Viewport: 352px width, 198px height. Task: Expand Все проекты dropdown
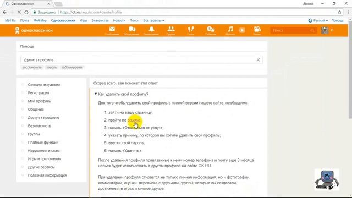[x=154, y=20]
